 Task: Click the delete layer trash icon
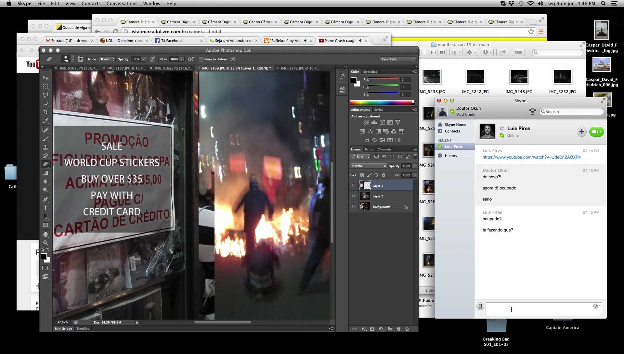[407, 329]
